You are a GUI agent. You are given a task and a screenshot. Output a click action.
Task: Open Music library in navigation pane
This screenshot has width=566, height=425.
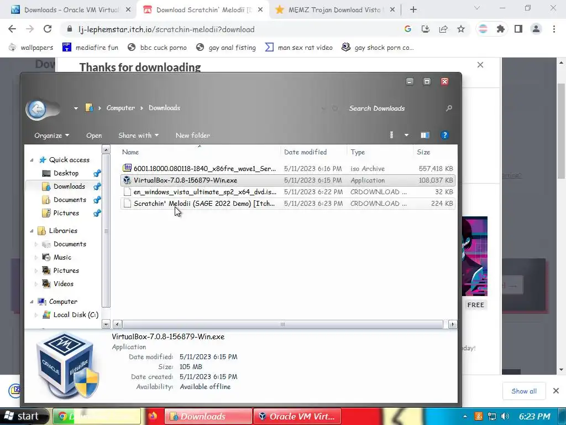pos(62,257)
